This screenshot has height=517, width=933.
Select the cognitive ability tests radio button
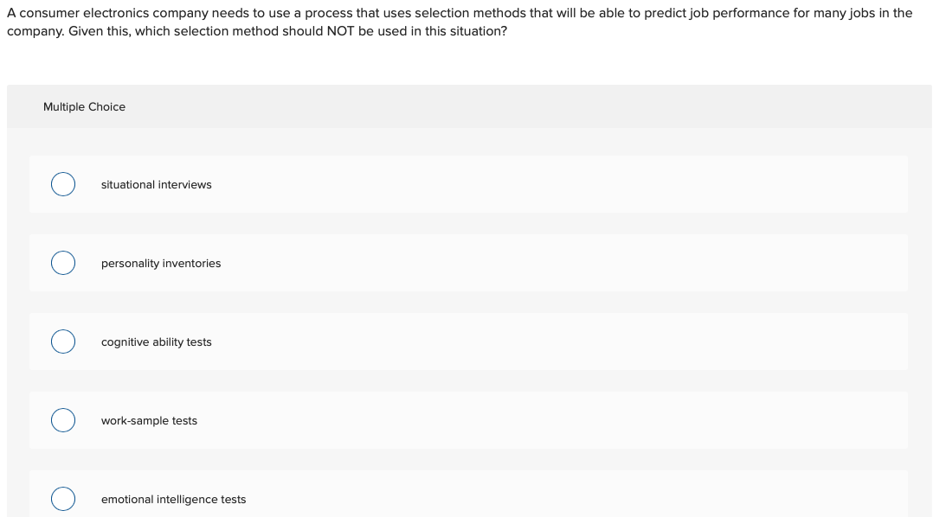click(x=62, y=341)
